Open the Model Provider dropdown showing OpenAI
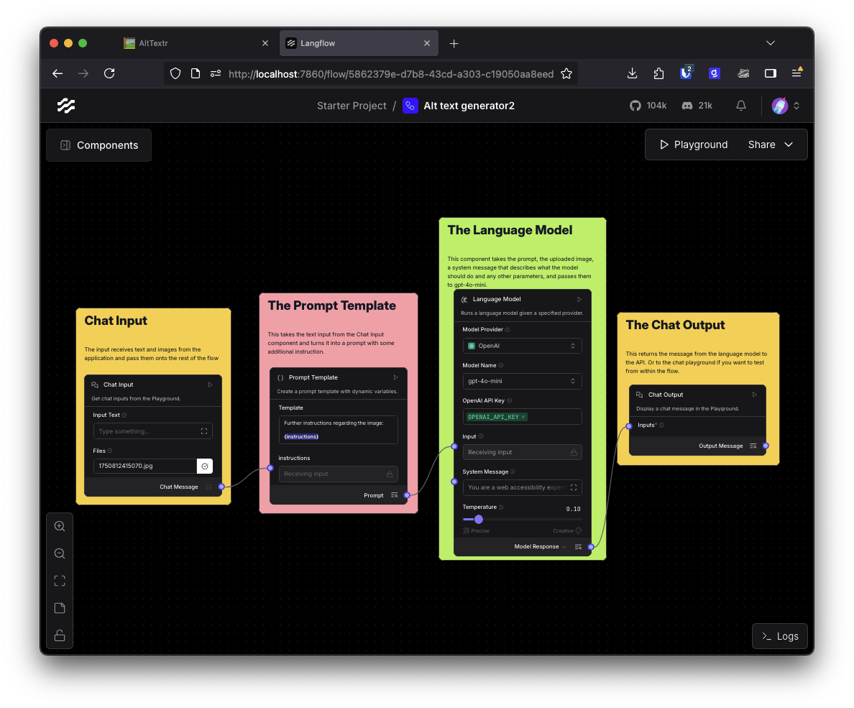 pos(522,345)
